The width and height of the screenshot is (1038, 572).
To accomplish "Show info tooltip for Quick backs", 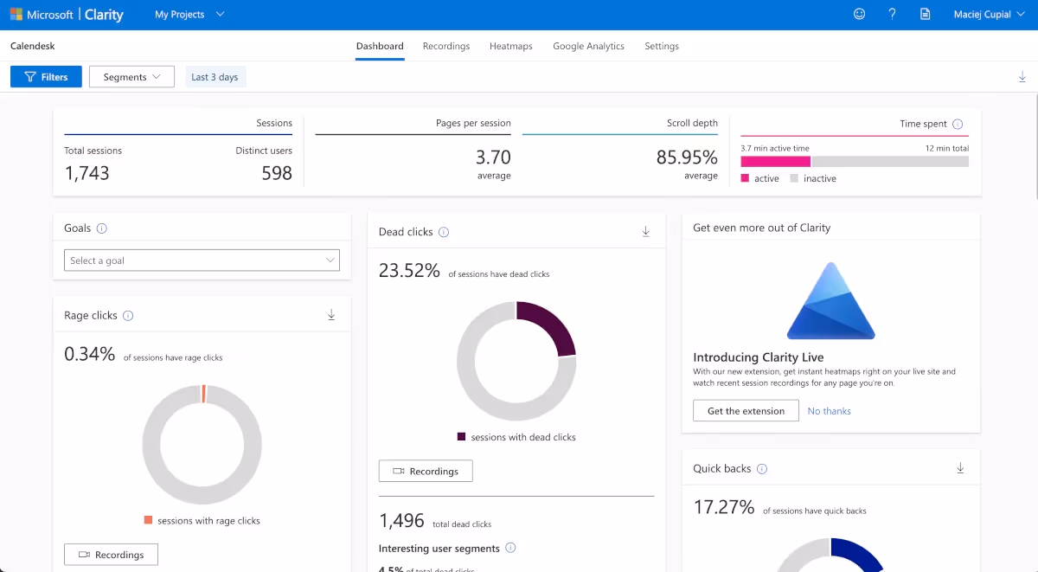I will pos(762,469).
